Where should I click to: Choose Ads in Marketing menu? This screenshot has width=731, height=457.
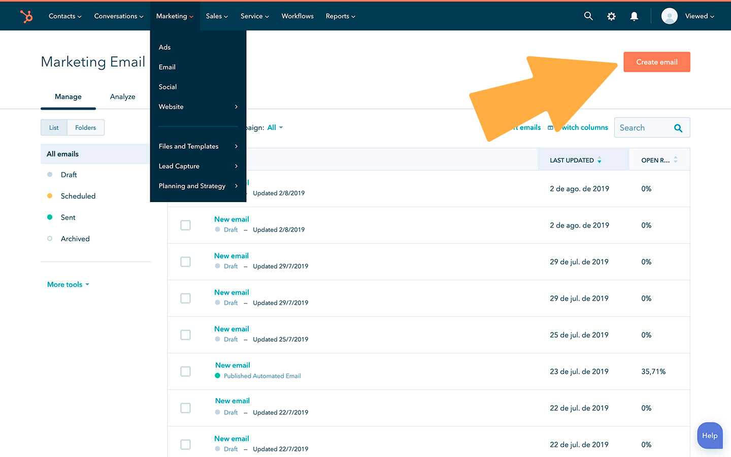164,47
